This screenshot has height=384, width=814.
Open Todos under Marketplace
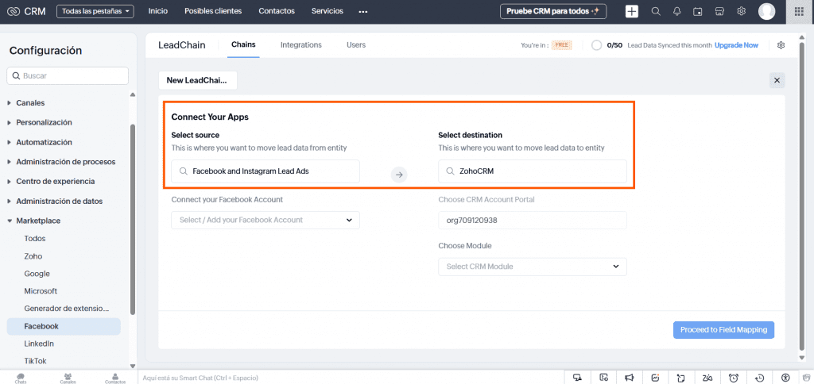tap(35, 238)
